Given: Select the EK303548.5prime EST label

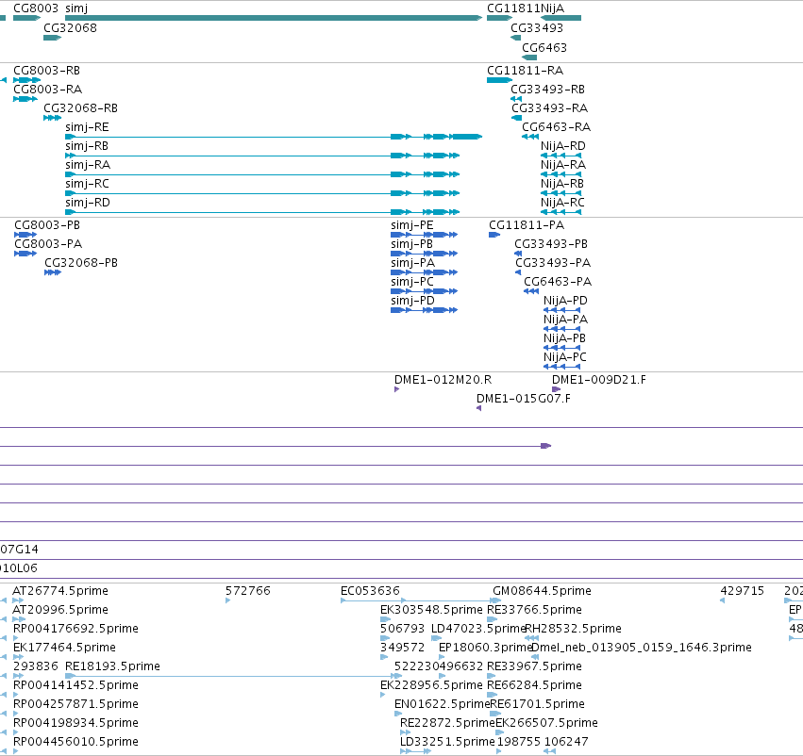Looking at the screenshot, I should [x=432, y=610].
